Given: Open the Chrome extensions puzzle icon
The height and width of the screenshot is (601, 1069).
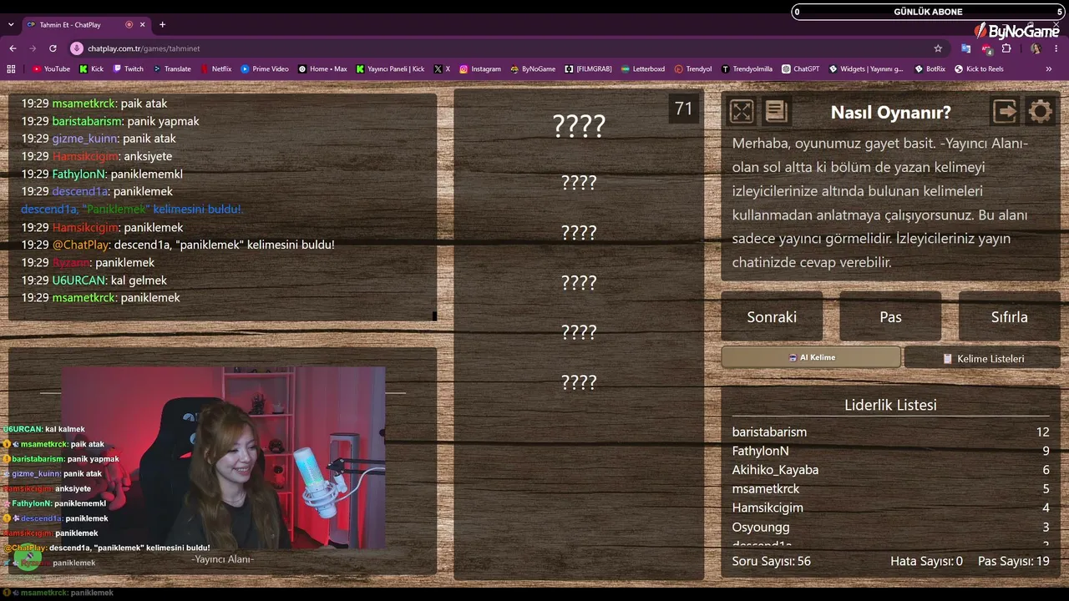Looking at the screenshot, I should tap(1006, 48).
